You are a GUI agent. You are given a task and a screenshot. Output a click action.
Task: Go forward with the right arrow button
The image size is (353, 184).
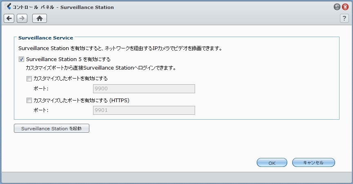(x=22, y=18)
